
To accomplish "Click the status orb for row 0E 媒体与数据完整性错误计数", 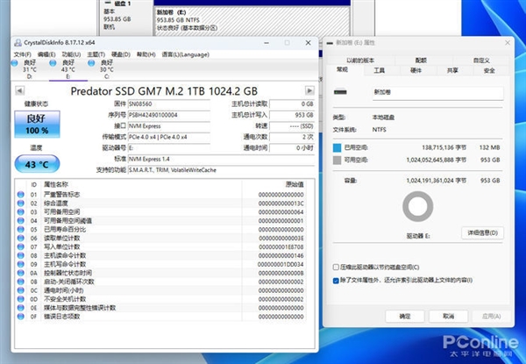I will tap(21, 308).
